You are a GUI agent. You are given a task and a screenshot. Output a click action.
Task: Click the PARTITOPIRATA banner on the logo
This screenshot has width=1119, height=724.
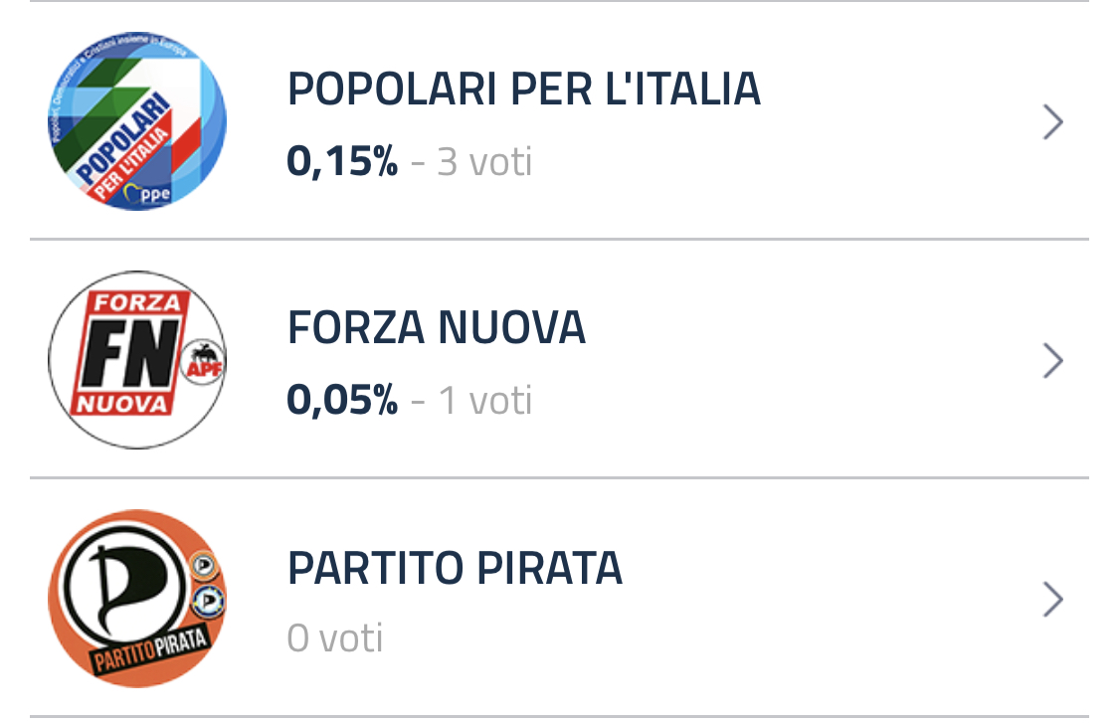point(151,650)
